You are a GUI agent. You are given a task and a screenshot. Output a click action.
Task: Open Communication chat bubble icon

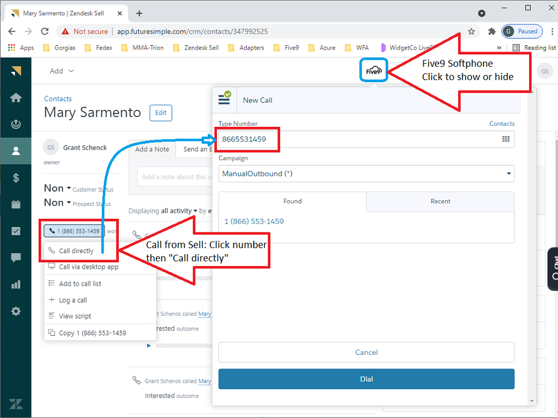point(16,258)
